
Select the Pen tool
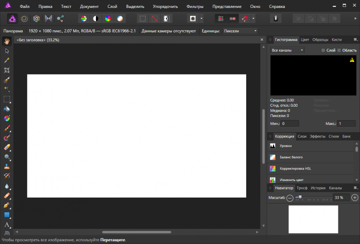pyautogui.click(x=7, y=205)
